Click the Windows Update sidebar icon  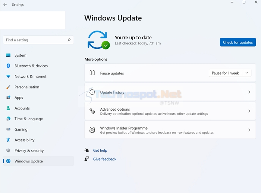tap(8, 161)
